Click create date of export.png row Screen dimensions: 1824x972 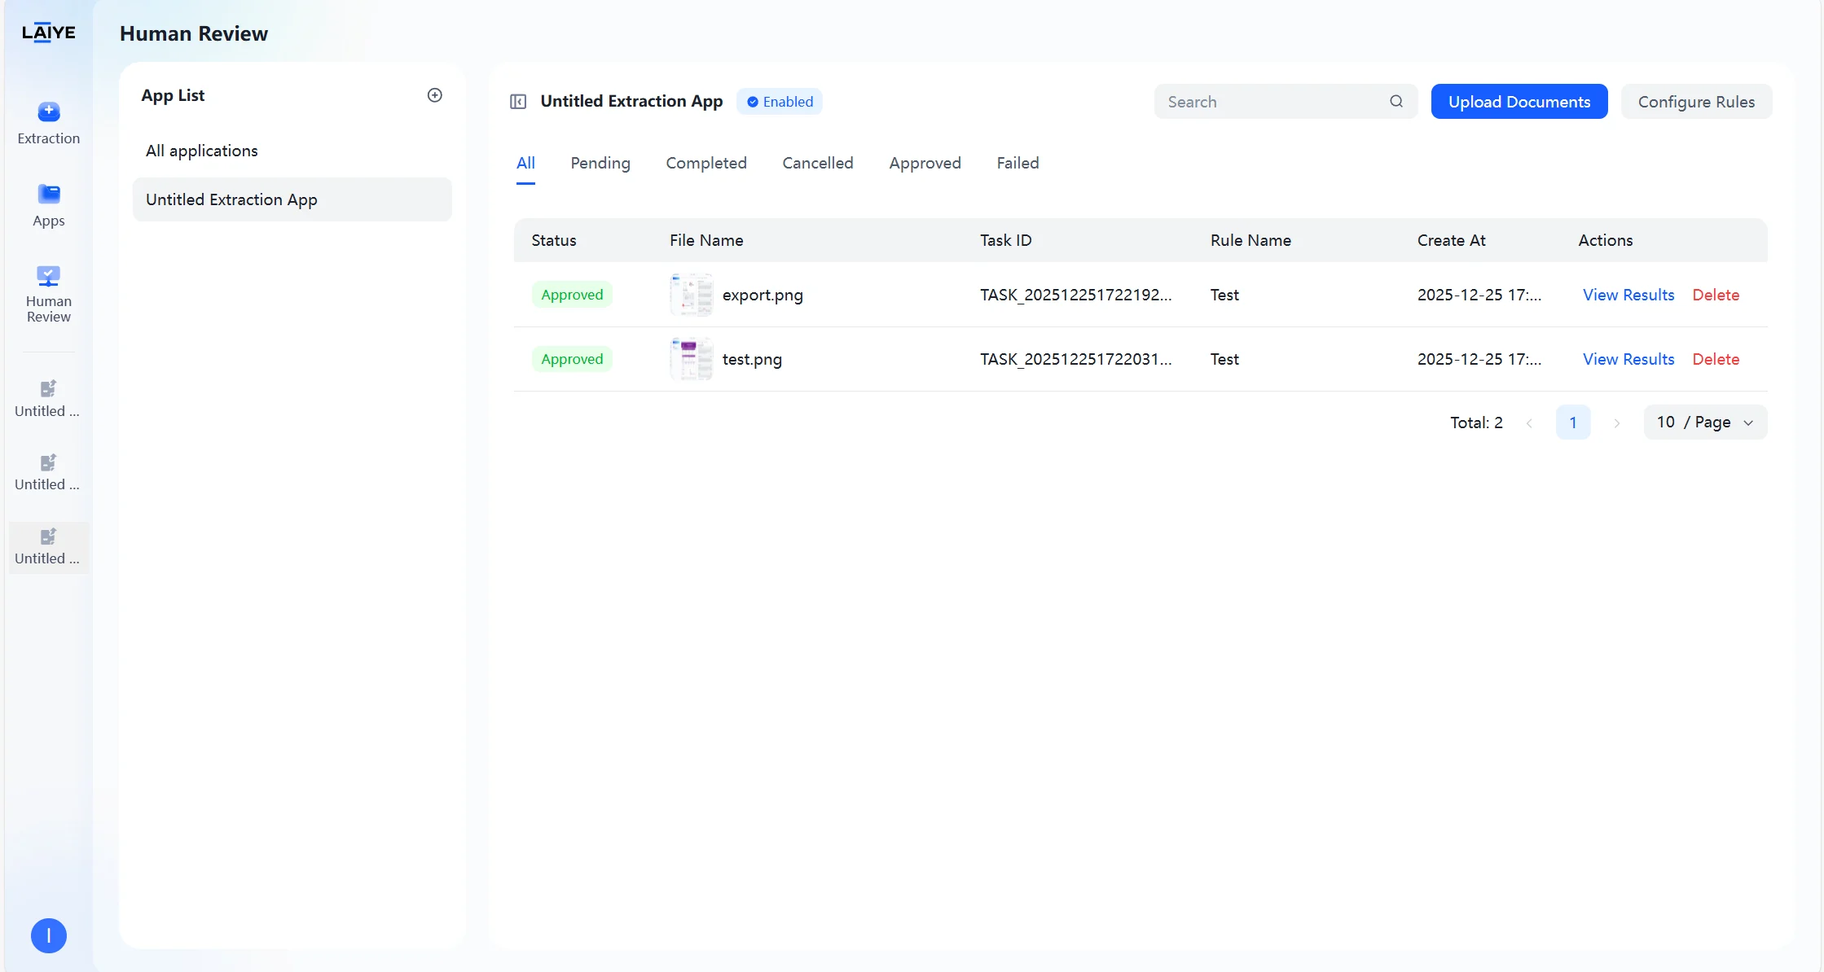(x=1479, y=295)
